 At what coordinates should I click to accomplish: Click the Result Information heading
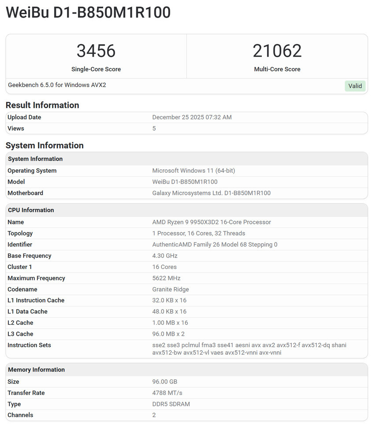42,105
